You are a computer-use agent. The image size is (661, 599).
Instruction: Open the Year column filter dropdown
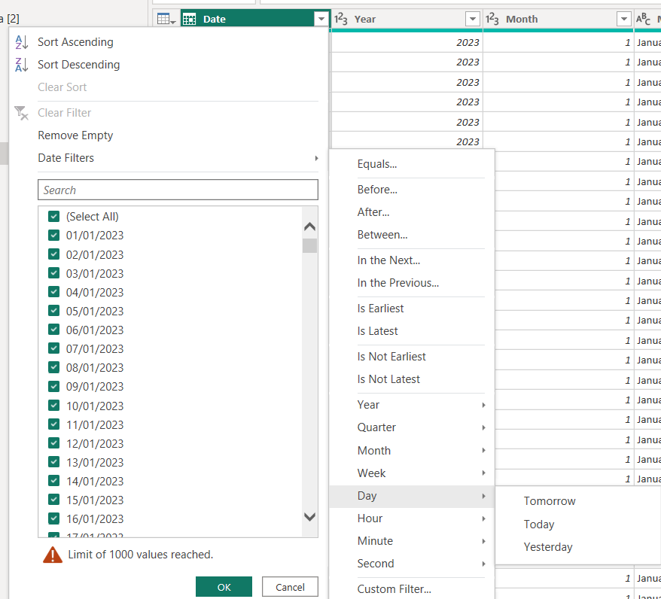[473, 19]
